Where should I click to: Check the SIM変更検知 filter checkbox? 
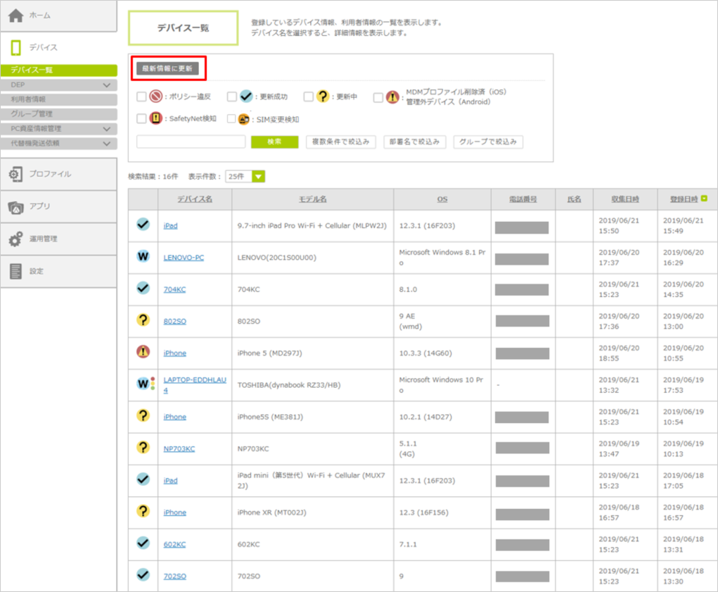[x=232, y=119]
